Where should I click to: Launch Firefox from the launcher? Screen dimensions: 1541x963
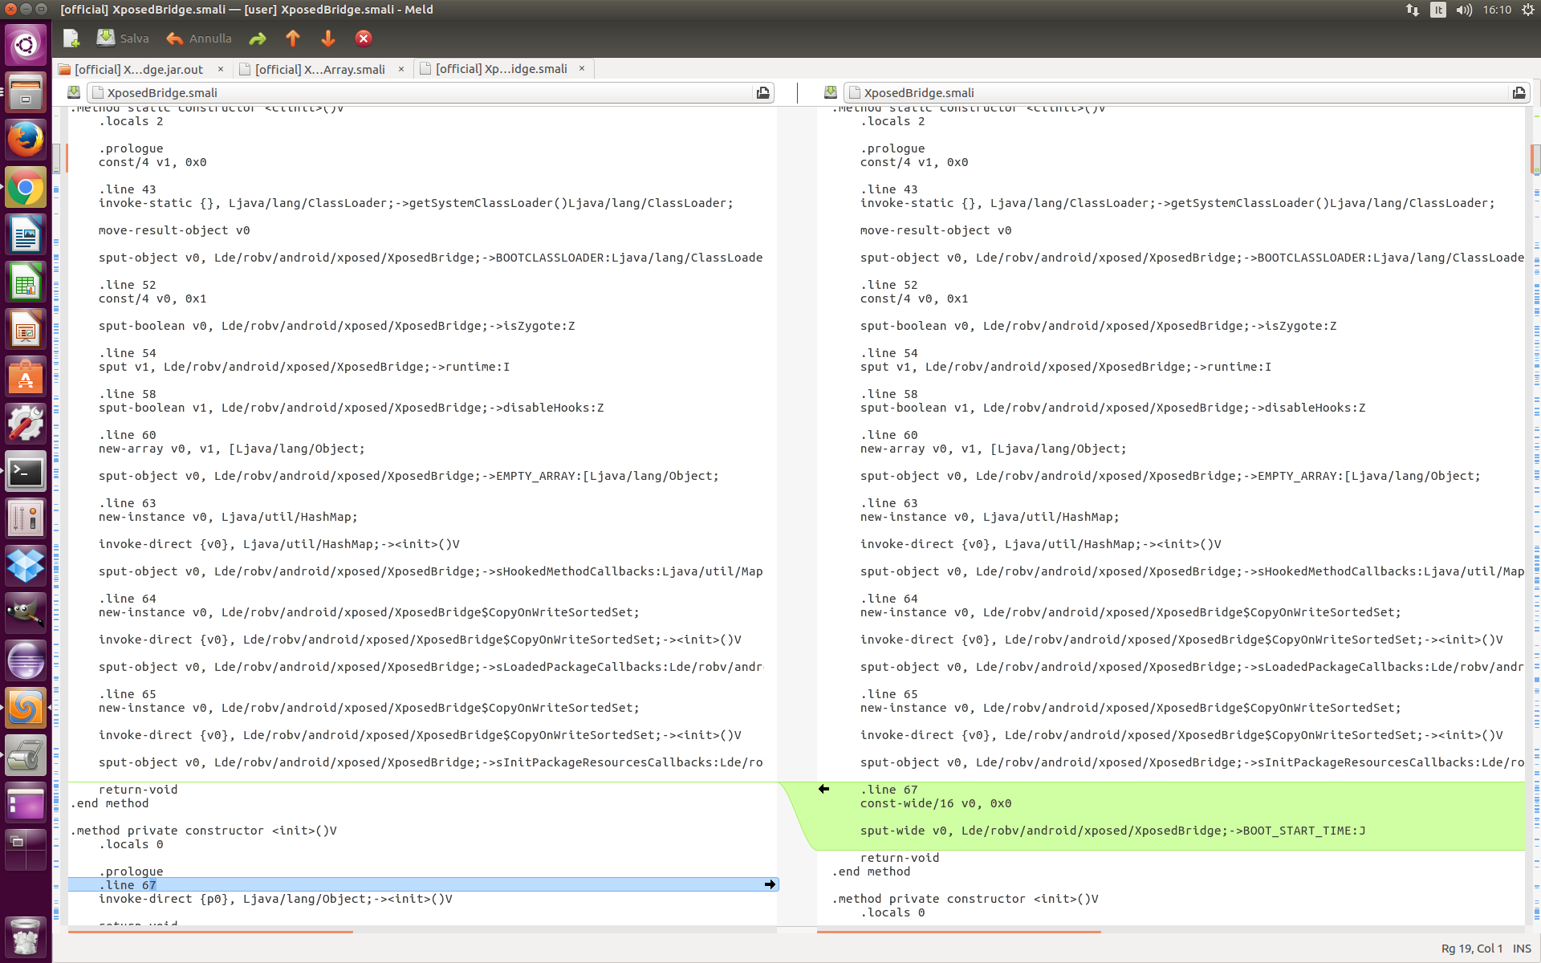tap(26, 140)
